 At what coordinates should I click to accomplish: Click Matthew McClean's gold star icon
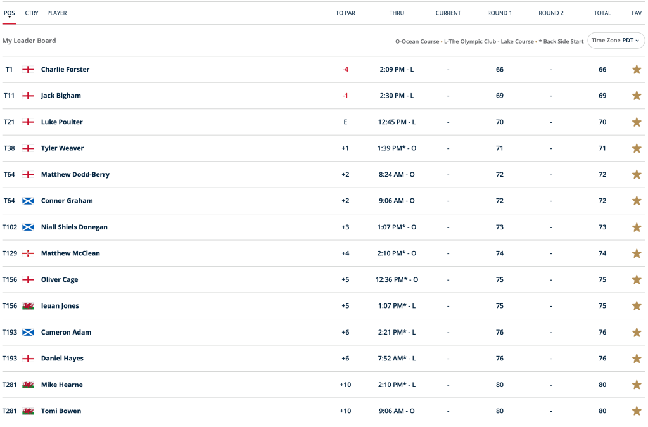[x=637, y=253]
